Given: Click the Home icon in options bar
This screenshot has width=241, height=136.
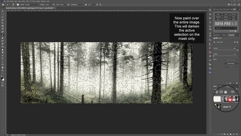Looking at the screenshot, I should [x=3, y=5].
